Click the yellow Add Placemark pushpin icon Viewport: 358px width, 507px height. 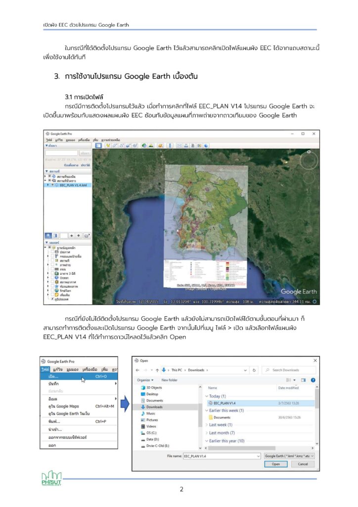[x=107, y=146]
